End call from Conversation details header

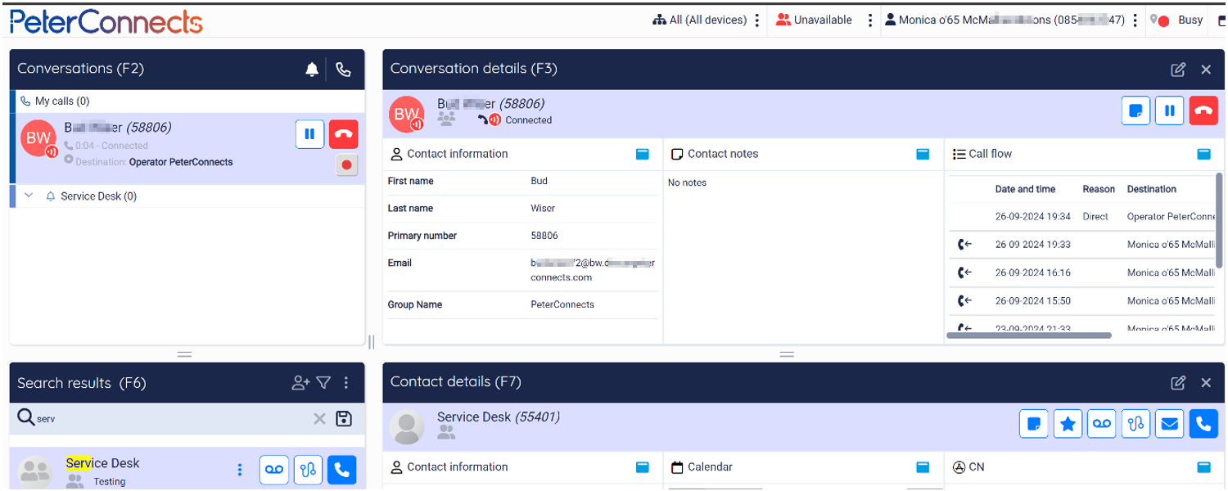click(x=1203, y=110)
